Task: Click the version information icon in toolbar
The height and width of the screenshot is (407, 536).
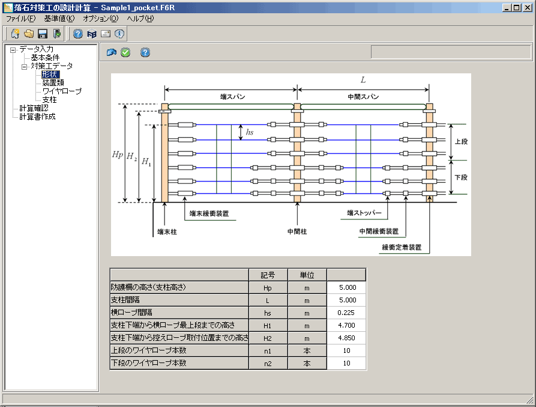Action: pyautogui.click(x=119, y=34)
